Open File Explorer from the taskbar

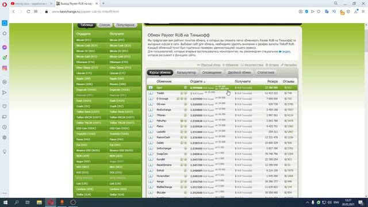[39, 202]
